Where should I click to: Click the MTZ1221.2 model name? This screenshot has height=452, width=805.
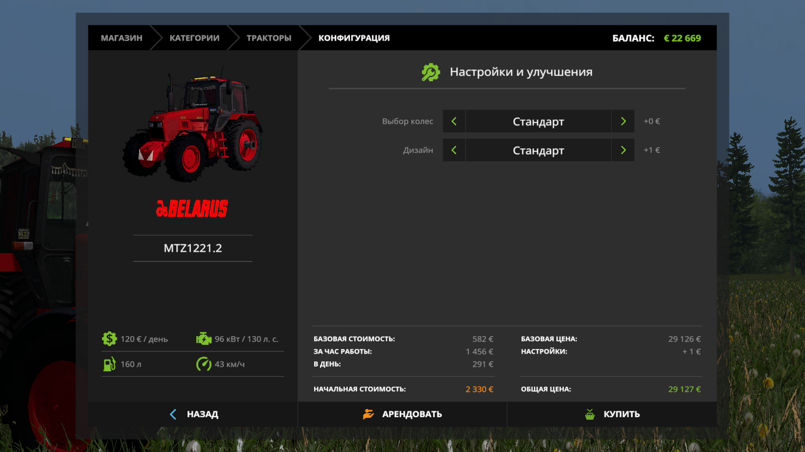193,248
